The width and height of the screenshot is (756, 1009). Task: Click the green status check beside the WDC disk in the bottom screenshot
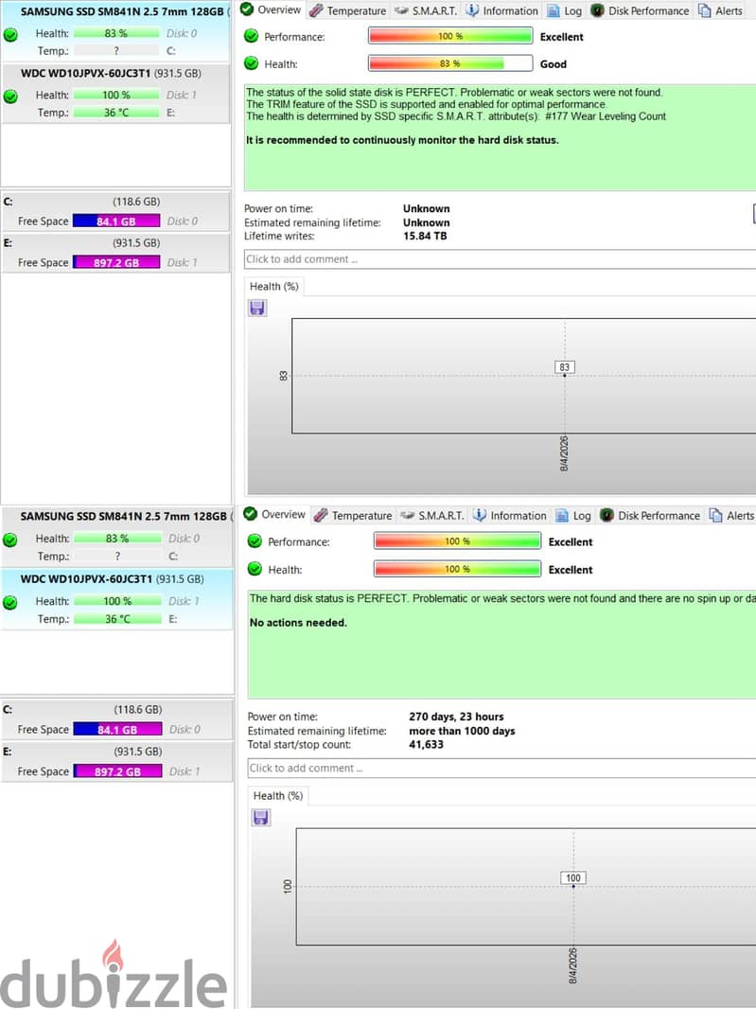(x=10, y=603)
